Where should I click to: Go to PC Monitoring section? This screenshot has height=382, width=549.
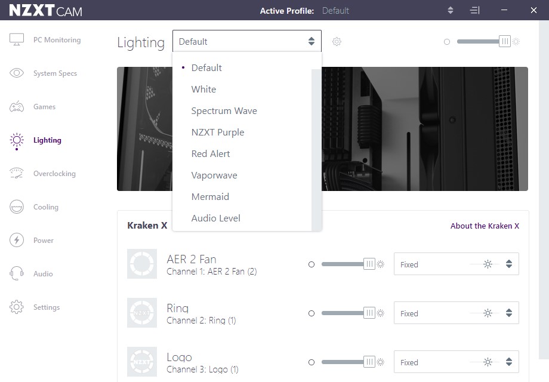[x=57, y=40]
